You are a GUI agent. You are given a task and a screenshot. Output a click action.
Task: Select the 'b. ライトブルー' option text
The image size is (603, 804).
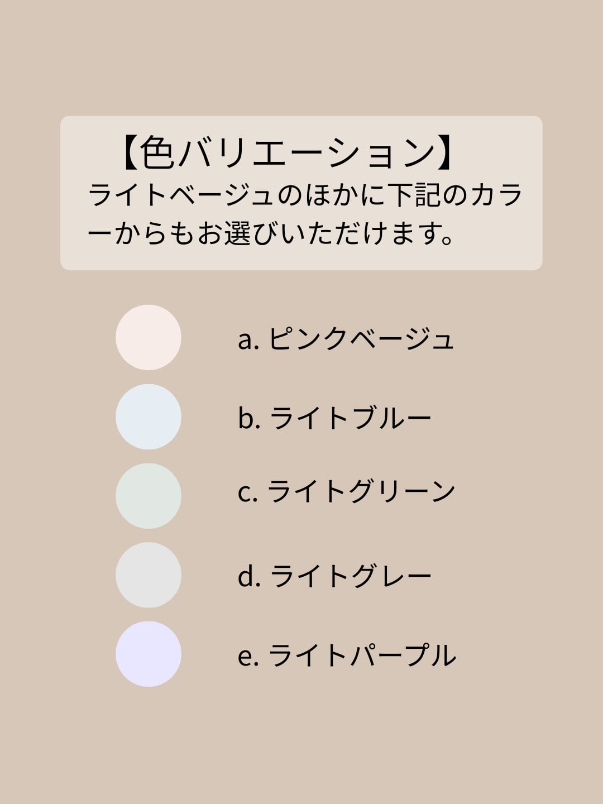pos(334,418)
